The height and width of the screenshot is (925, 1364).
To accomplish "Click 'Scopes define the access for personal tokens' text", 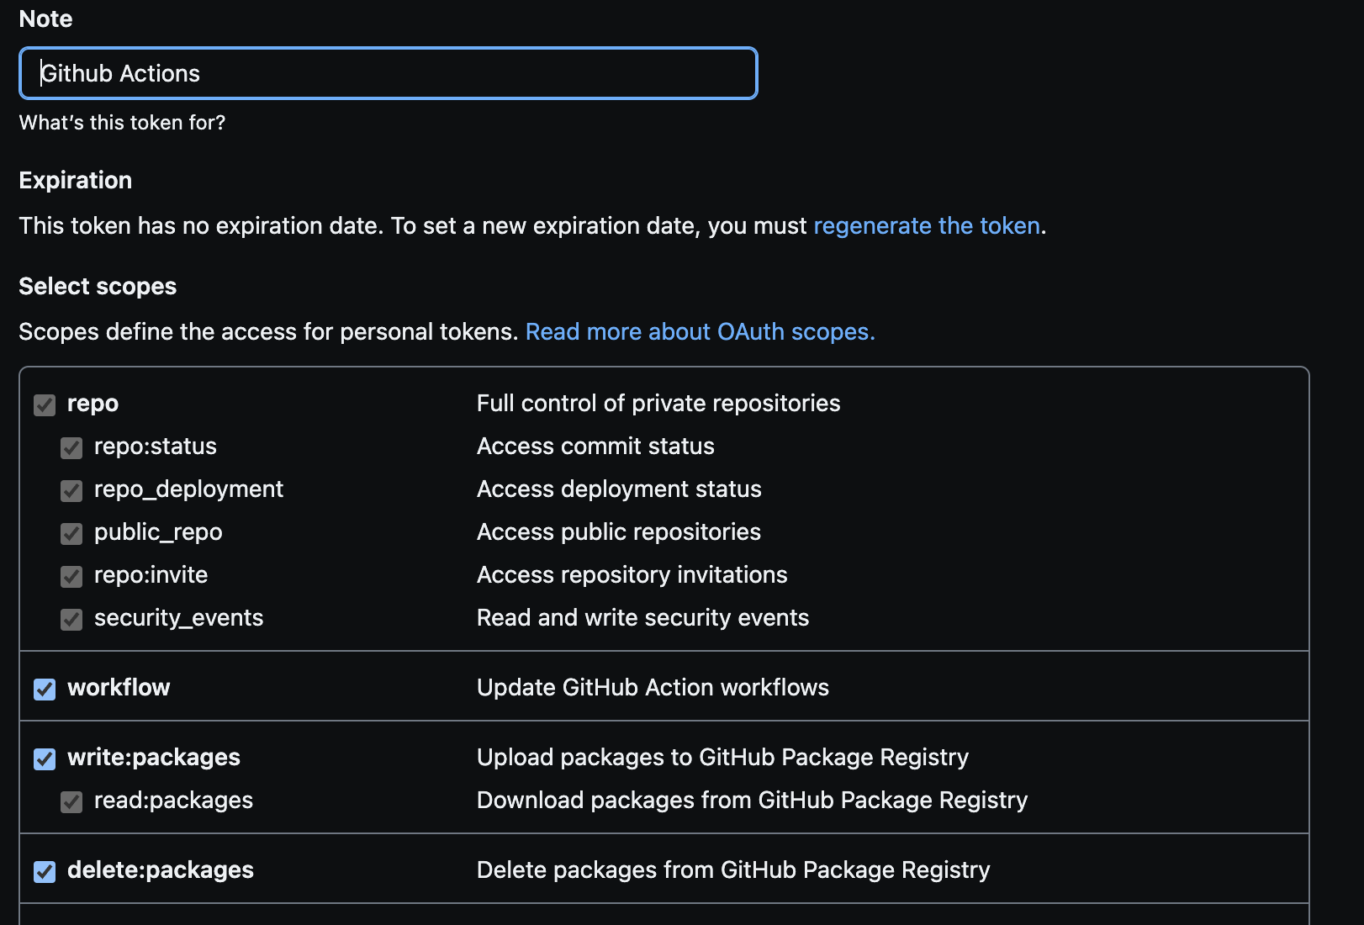I will [x=267, y=331].
